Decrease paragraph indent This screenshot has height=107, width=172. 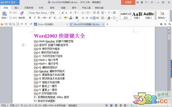tap(94, 13)
